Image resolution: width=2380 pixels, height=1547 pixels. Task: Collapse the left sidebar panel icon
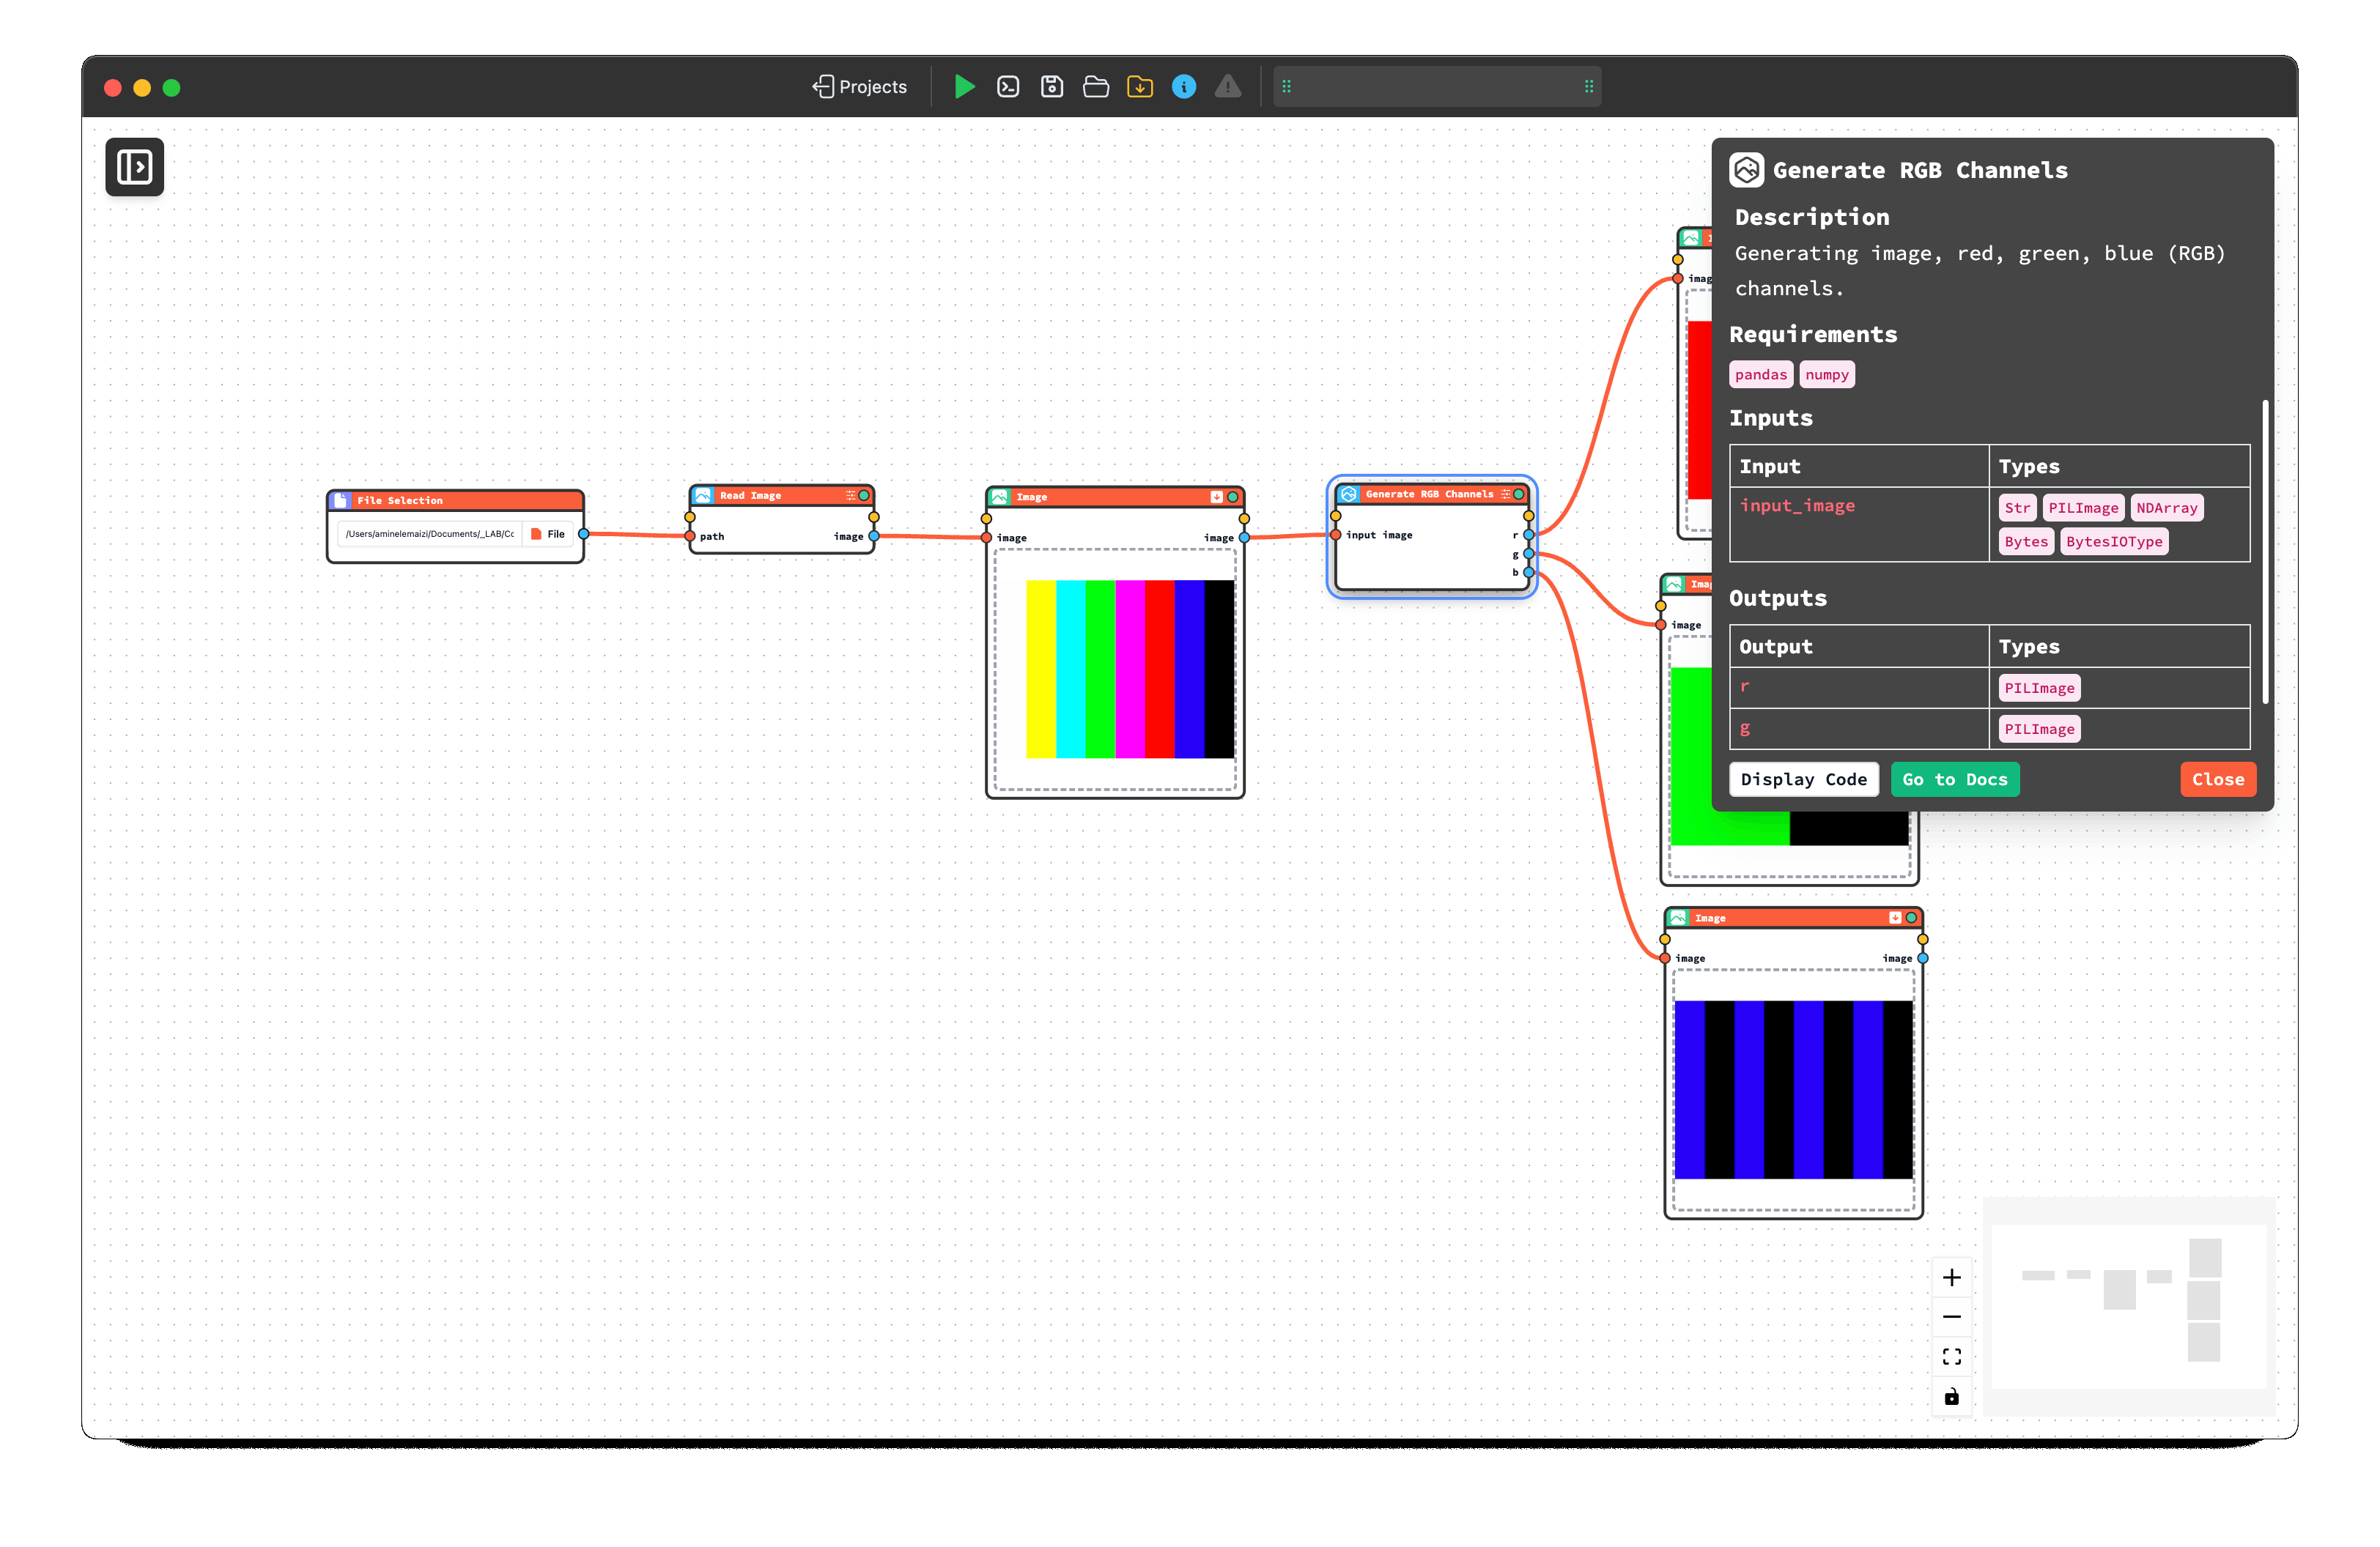point(134,167)
